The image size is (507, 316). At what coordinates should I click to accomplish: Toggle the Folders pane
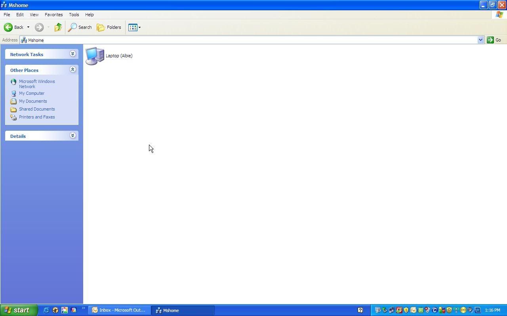pyautogui.click(x=109, y=27)
